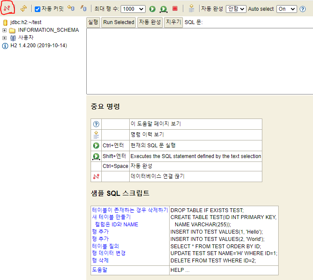Viewport: 313px width, 280px height.
Task: Click the commit icon in toolbar
Action: click(x=83, y=9)
